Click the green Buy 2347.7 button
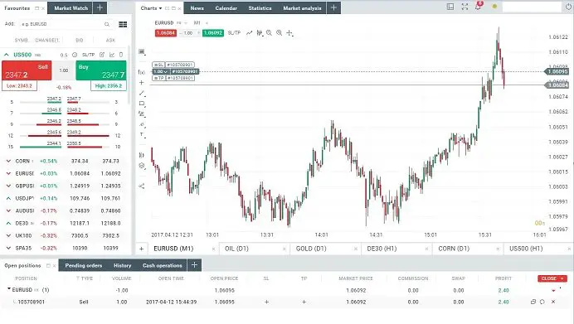Image resolution: width=574 pixels, height=324 pixels. click(x=101, y=70)
